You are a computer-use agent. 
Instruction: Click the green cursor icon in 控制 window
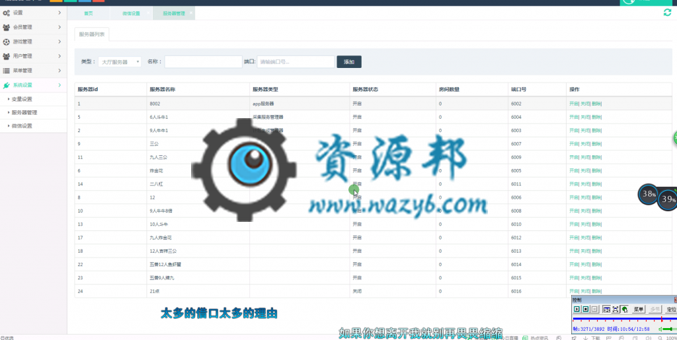pos(624,310)
